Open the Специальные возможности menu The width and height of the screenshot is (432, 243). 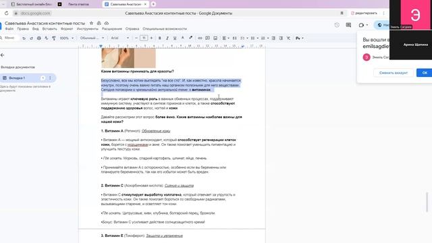165,28
